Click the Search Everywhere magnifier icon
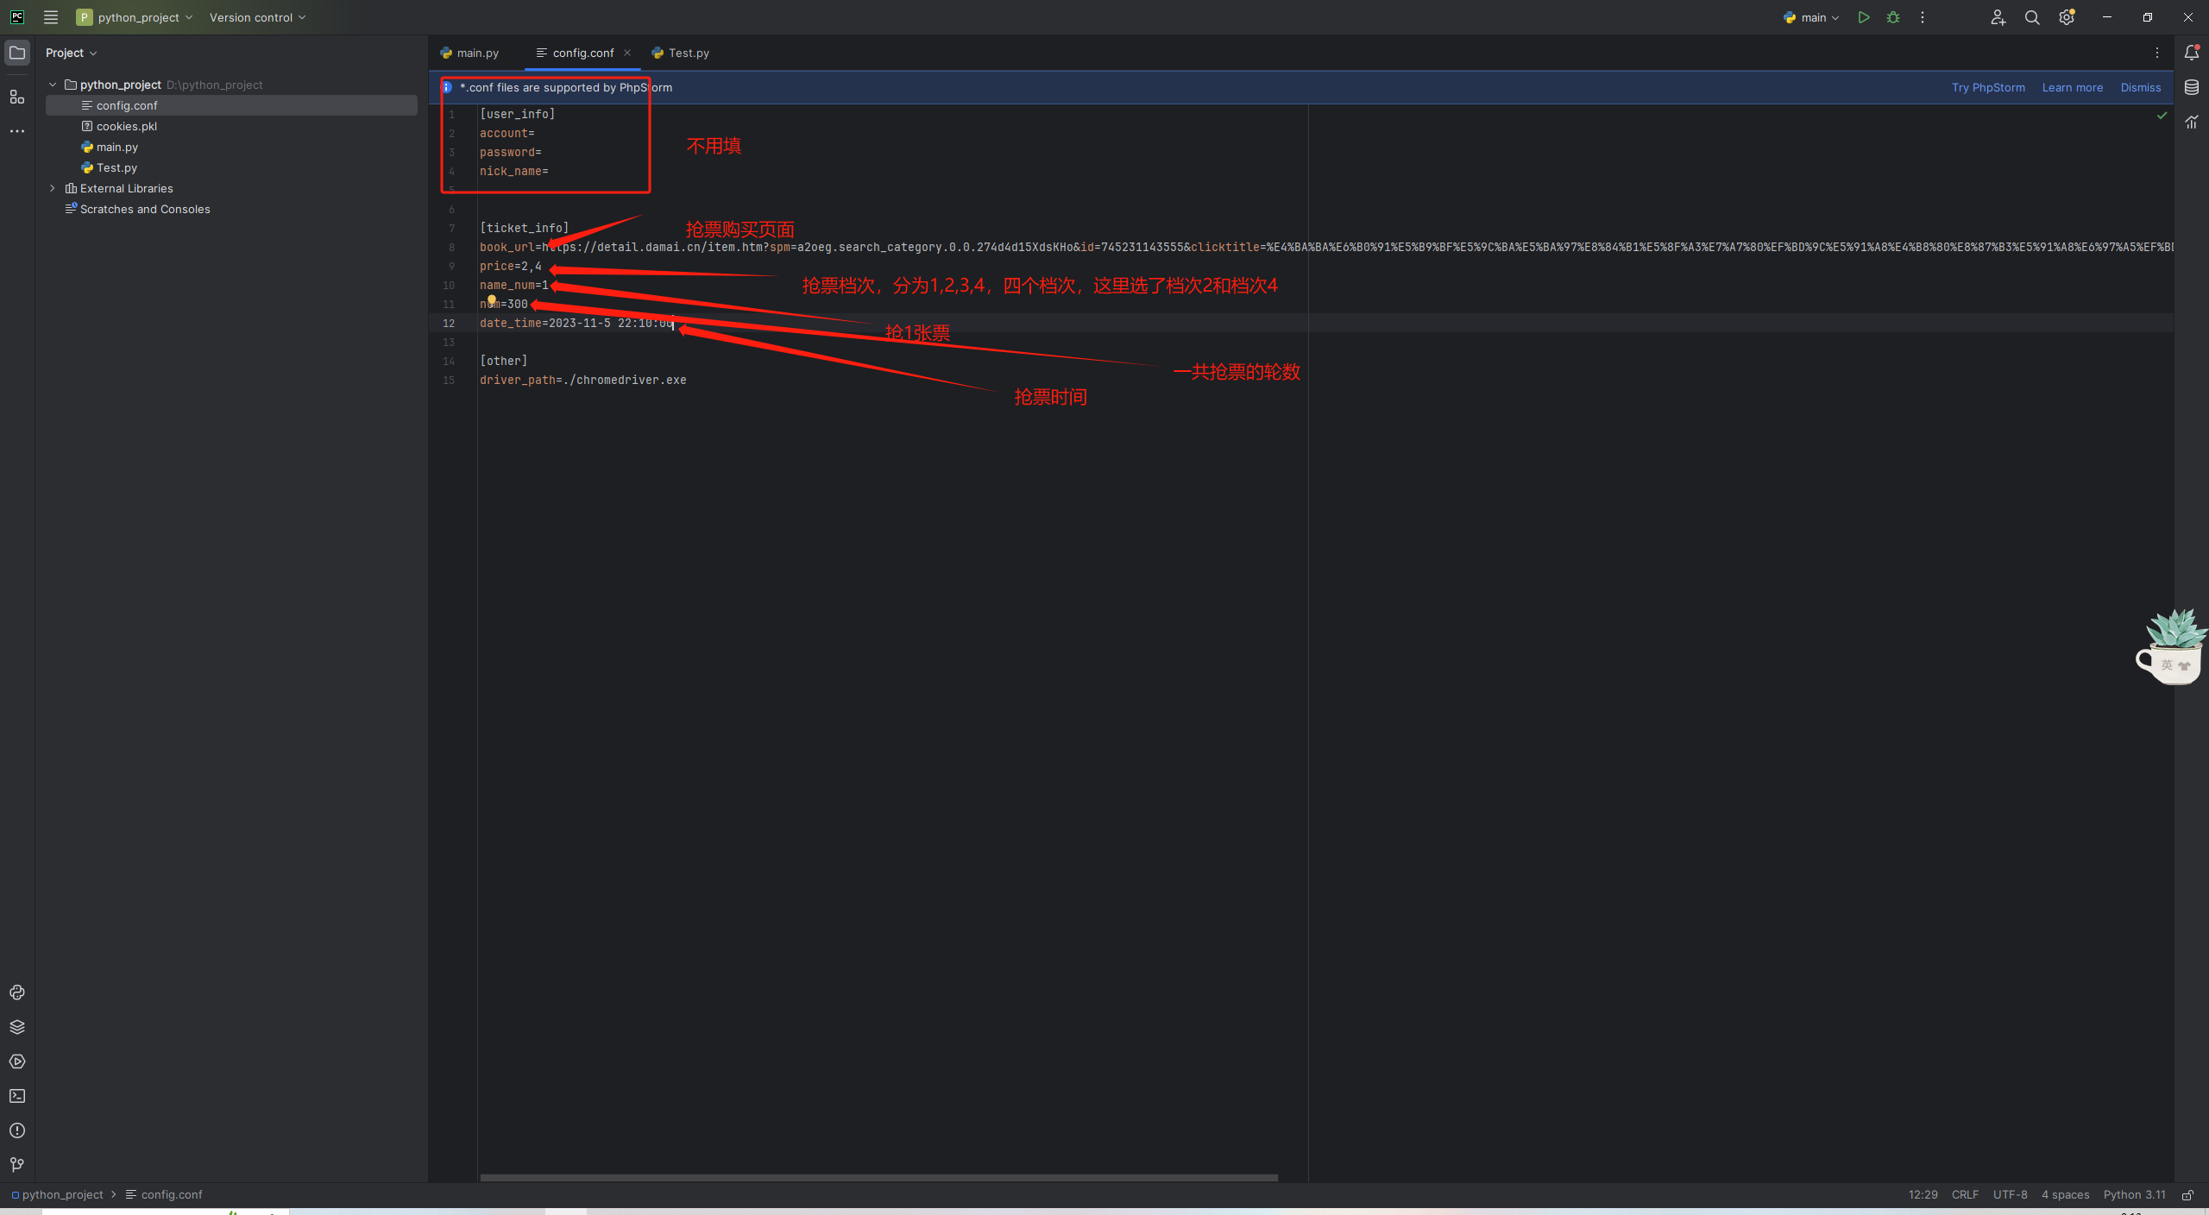The height and width of the screenshot is (1215, 2209). click(2032, 17)
